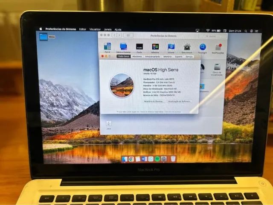Image resolution: width=273 pixels, height=205 pixels.
Task: Open Disco de Inicialização pane
Action: point(217,70)
